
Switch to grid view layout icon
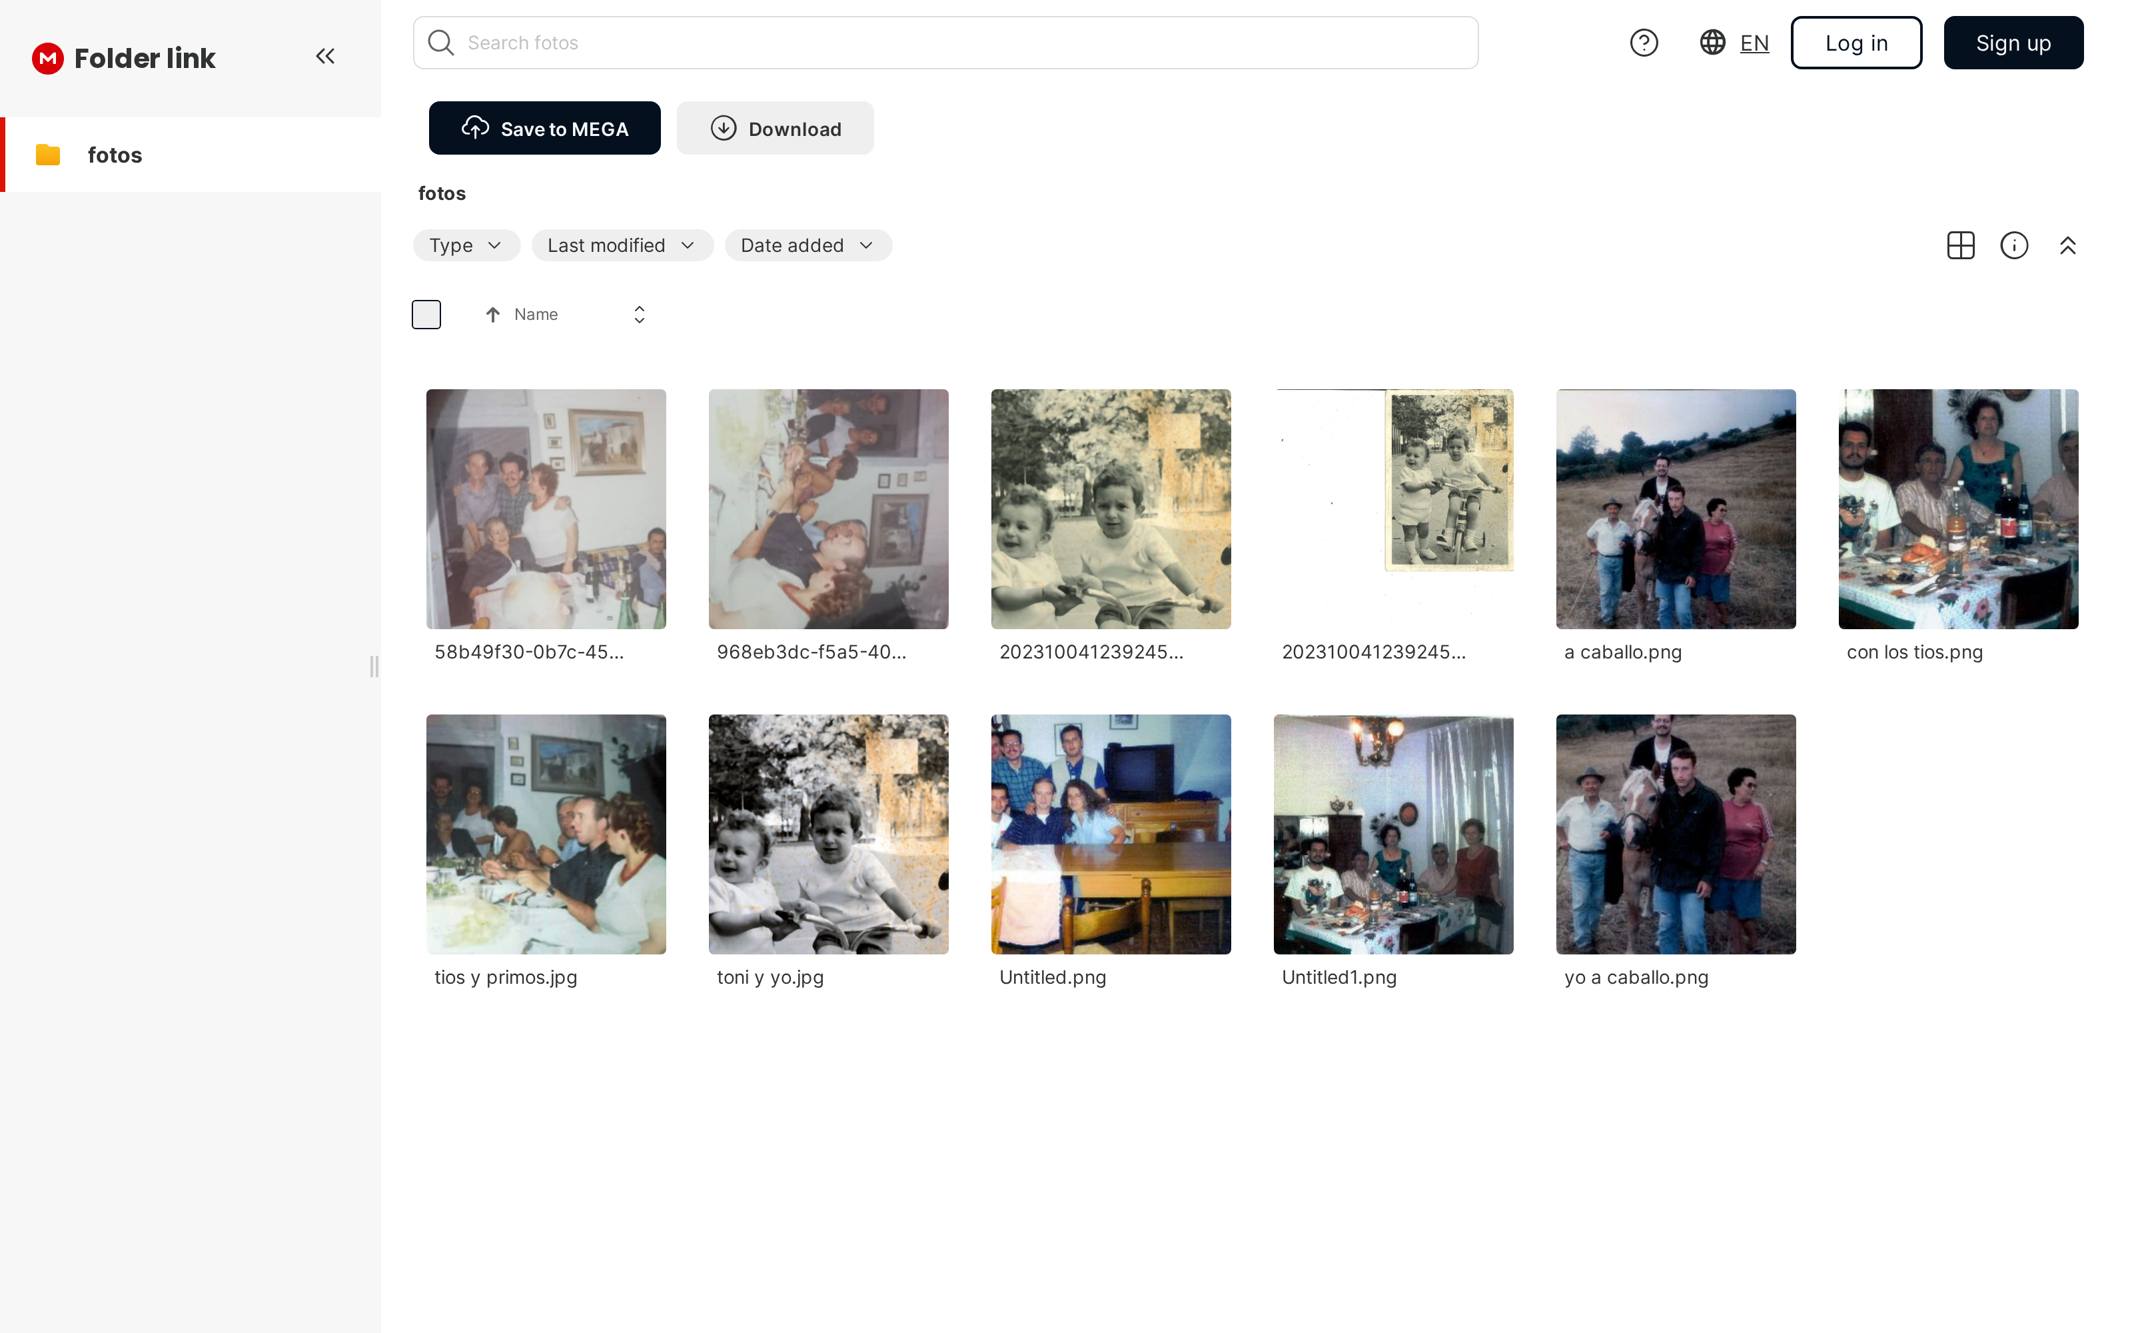(x=1960, y=245)
